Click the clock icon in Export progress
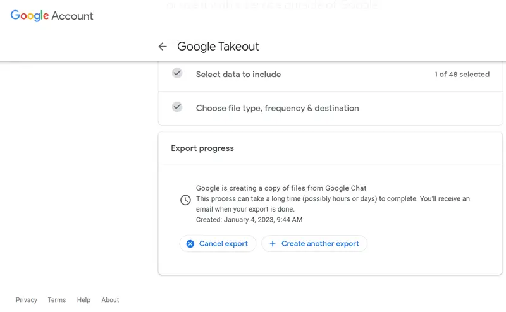This screenshot has width=506, height=312. click(x=185, y=200)
